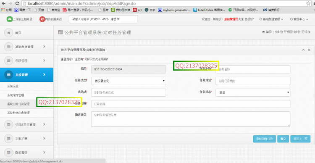
Task: Open the top-right 基础数据管理 dropdown menu
Action: pos(271,19)
